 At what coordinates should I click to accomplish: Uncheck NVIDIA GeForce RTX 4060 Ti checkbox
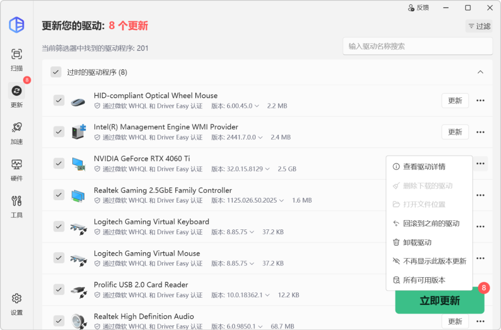(59, 164)
